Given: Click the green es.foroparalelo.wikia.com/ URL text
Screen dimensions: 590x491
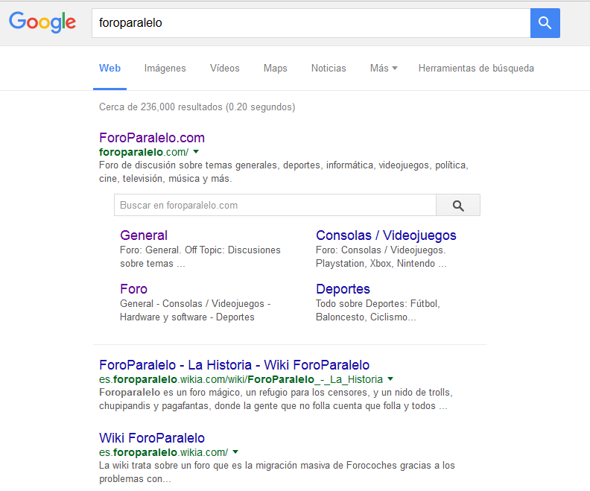Looking at the screenshot, I should click(163, 452).
